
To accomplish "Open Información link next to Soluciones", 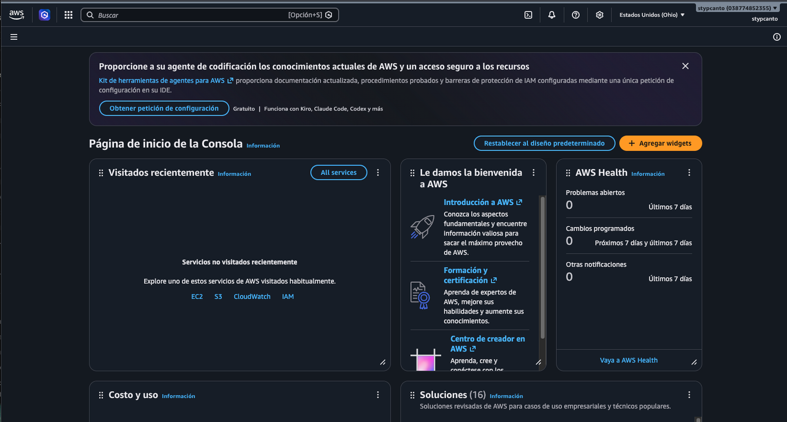I will point(506,396).
